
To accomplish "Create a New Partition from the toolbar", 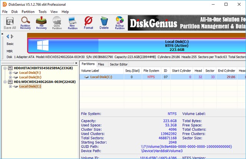I will click(x=73, y=23).
